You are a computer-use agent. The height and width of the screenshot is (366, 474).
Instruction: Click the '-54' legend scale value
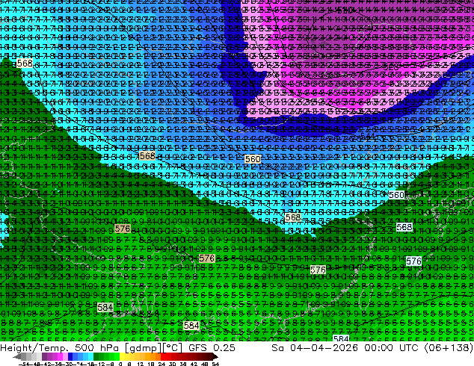[24, 364]
